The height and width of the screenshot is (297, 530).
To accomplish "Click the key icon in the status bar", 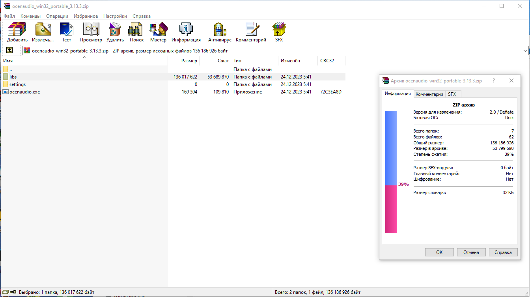I will 13,292.
